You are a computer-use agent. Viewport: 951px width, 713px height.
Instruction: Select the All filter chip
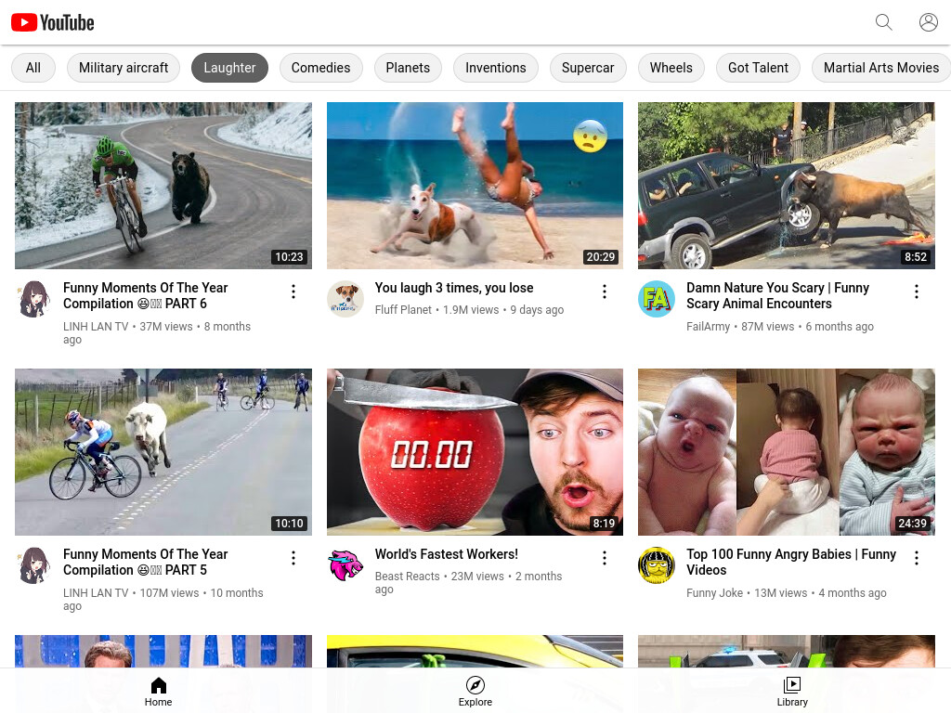pos(33,68)
